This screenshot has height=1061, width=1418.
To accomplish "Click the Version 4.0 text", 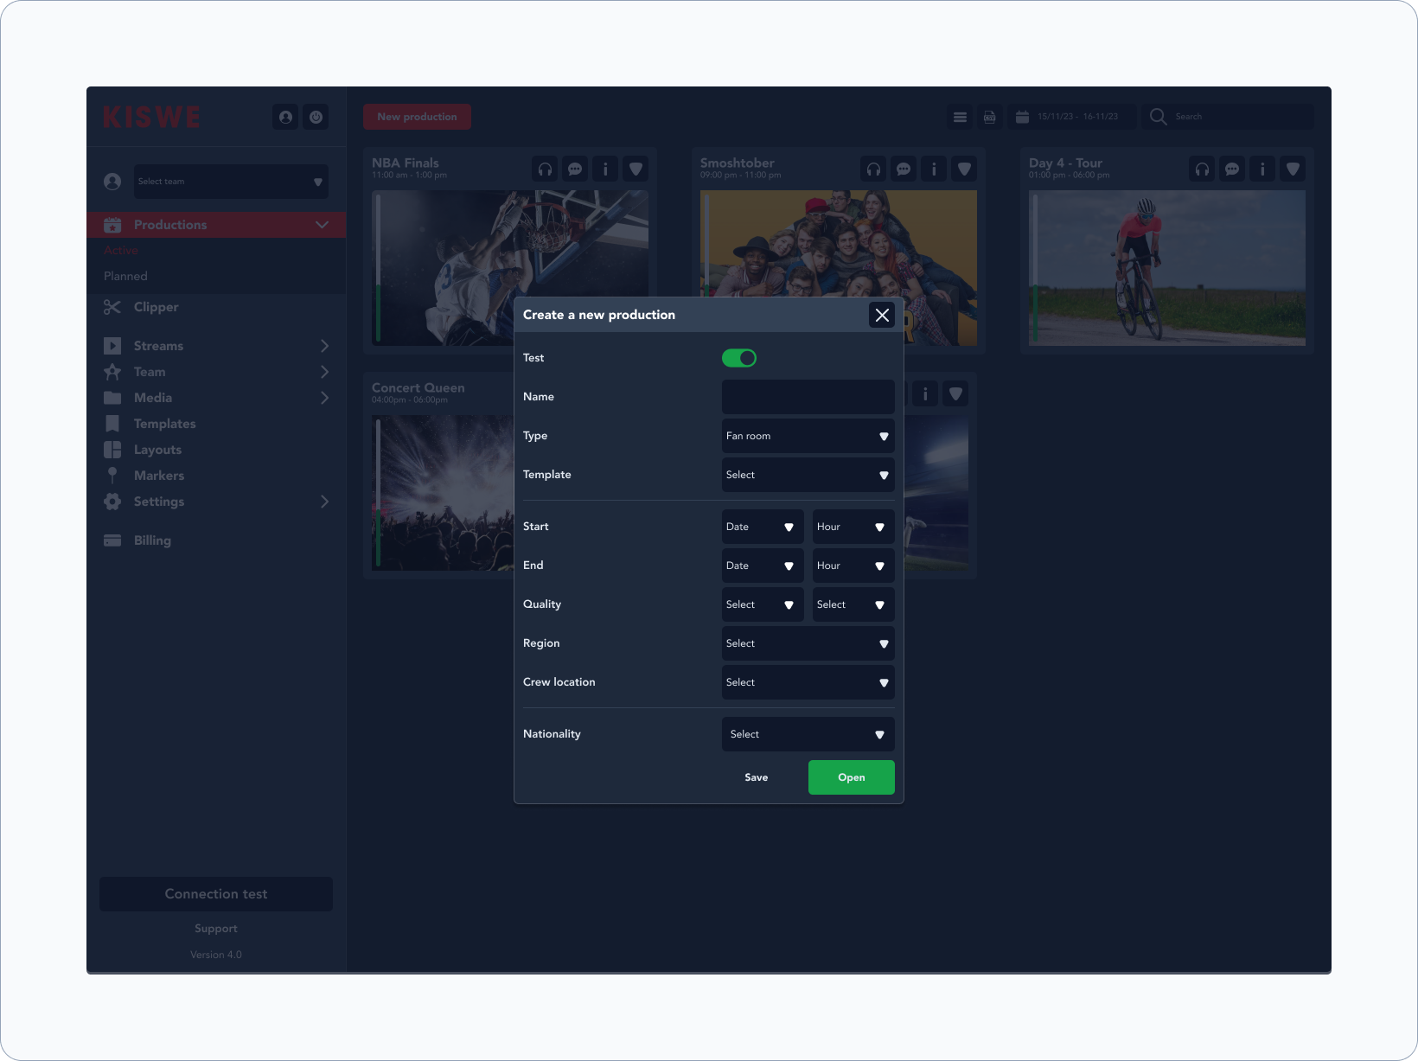I will coord(216,955).
